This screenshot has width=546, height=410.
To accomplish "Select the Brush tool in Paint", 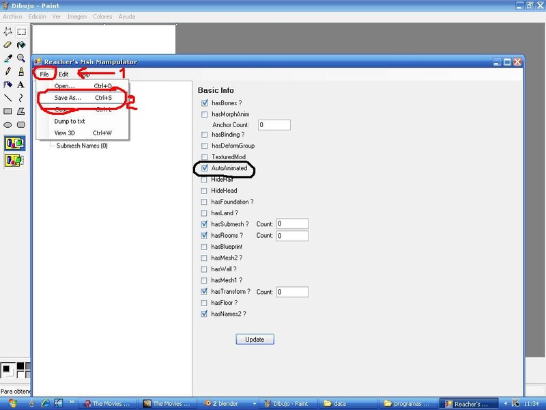I will pos(21,72).
